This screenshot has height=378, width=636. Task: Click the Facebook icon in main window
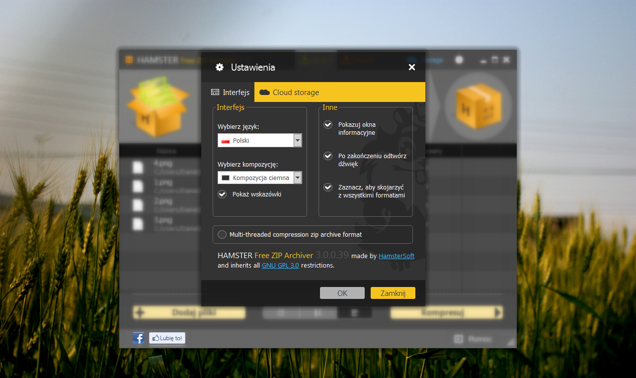[139, 338]
